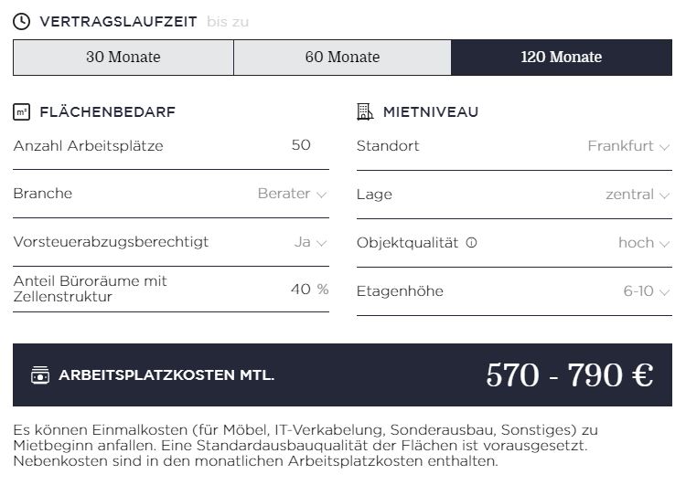Click the clock icon beside Vertragslaufzeit

[22, 22]
